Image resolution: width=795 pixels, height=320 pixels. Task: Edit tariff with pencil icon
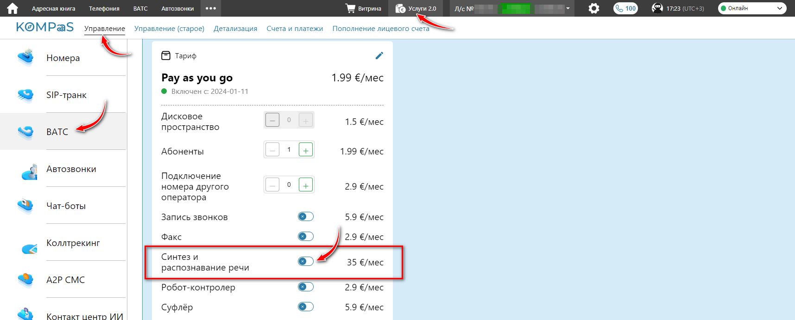click(379, 55)
